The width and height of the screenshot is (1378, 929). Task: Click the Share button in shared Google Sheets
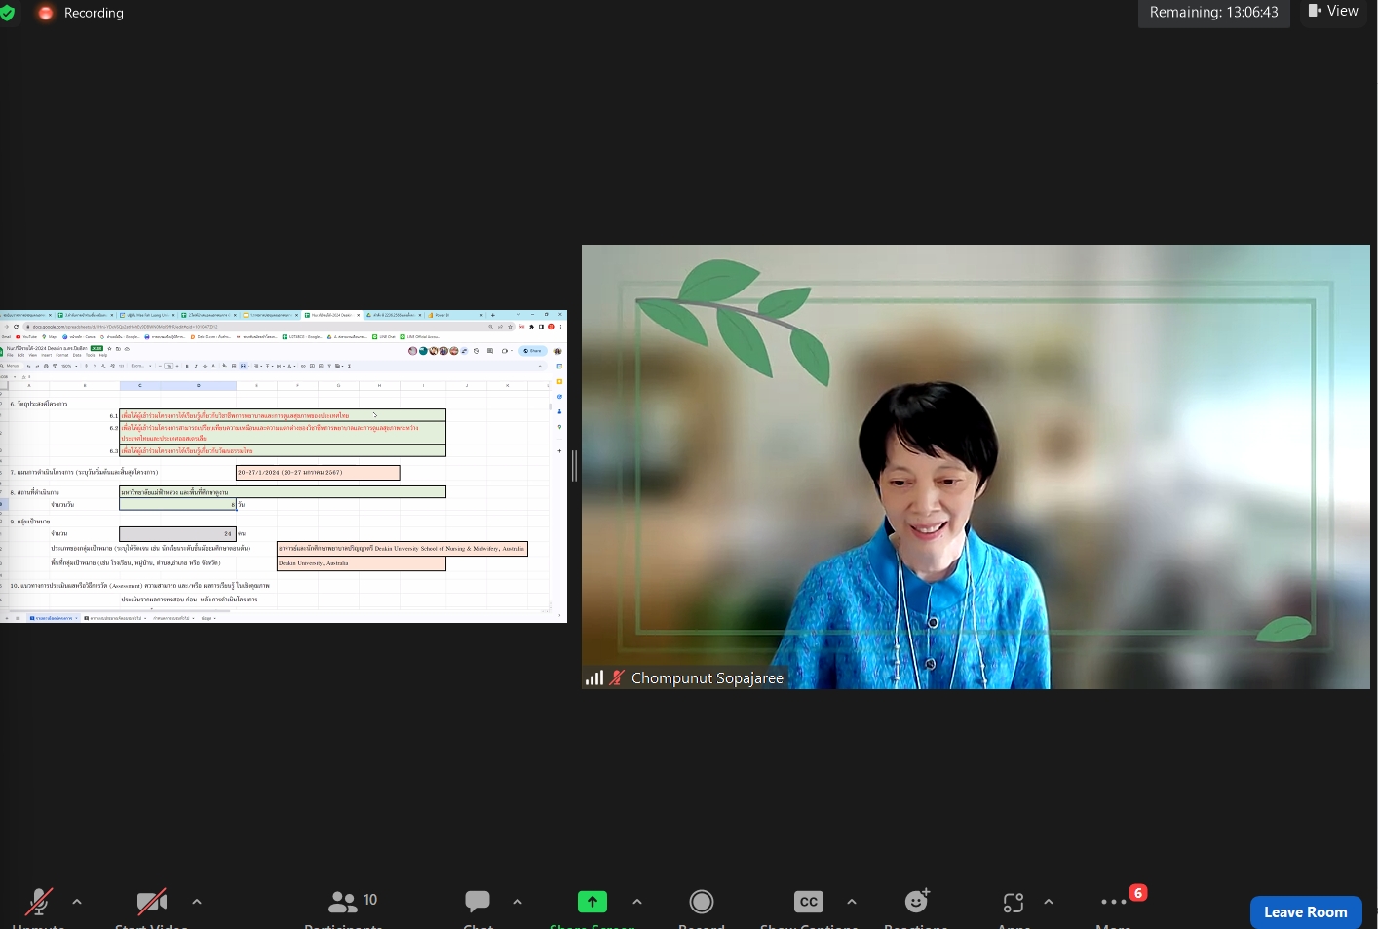click(x=532, y=351)
